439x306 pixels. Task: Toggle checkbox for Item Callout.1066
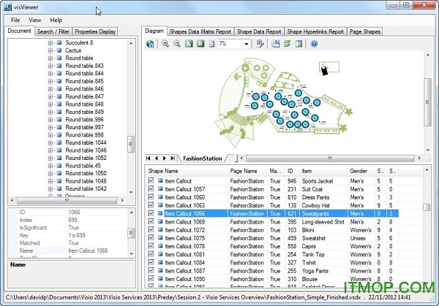coord(151,213)
